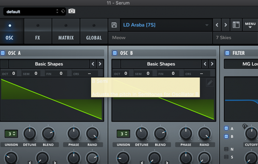This screenshot has width=258, height=164.
Task: Click the OSC B BLEND knob
Action: click(x=160, y=133)
